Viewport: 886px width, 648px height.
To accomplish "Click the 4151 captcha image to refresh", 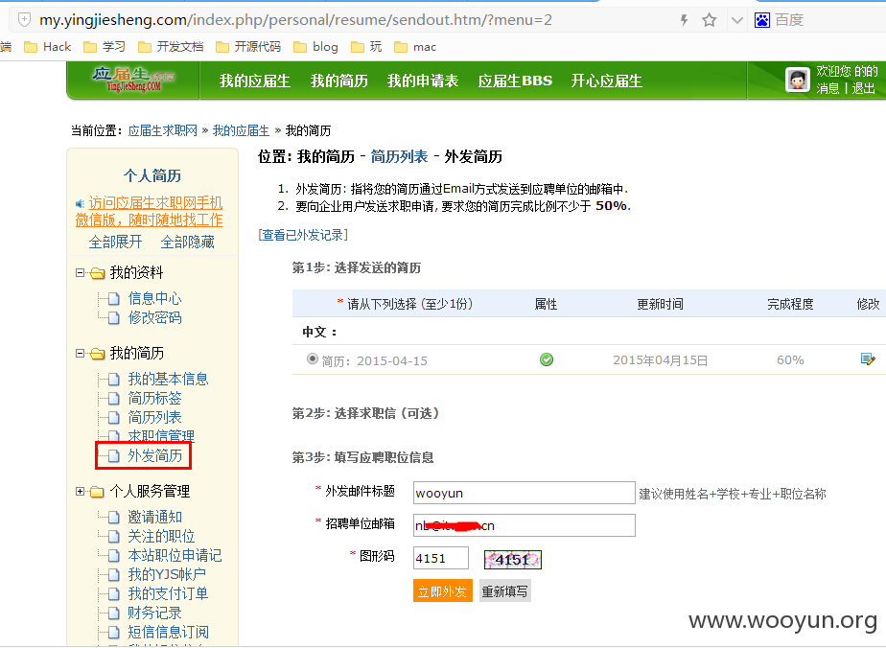I will pyautogui.click(x=513, y=560).
